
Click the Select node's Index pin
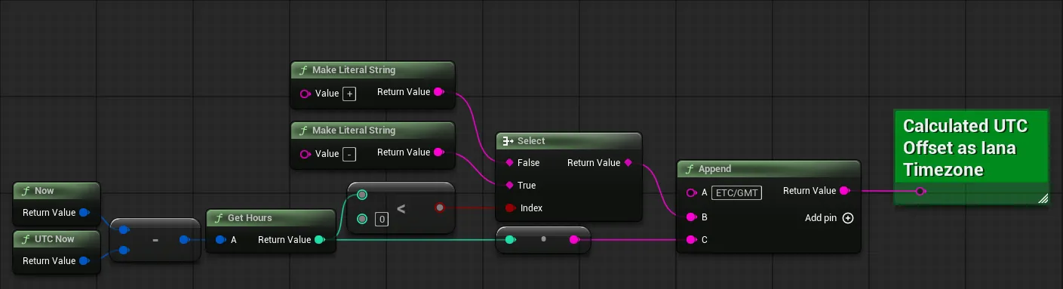point(511,208)
